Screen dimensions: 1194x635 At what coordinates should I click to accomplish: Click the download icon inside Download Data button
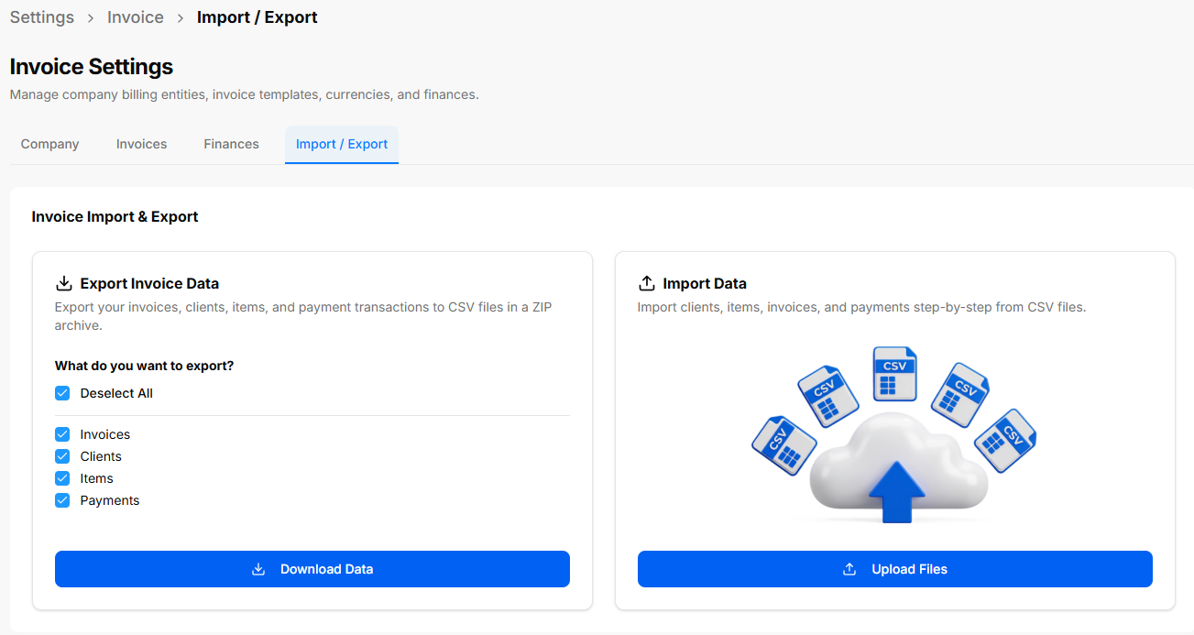point(258,569)
